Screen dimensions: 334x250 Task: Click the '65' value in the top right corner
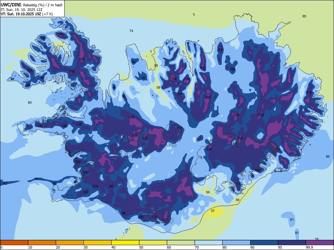click(304, 16)
